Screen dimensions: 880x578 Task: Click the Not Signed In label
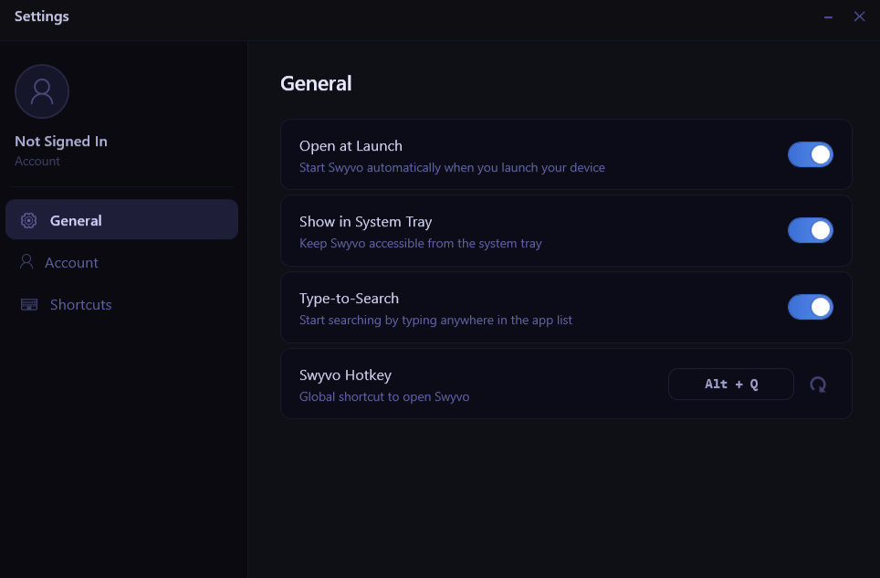pyautogui.click(x=61, y=142)
